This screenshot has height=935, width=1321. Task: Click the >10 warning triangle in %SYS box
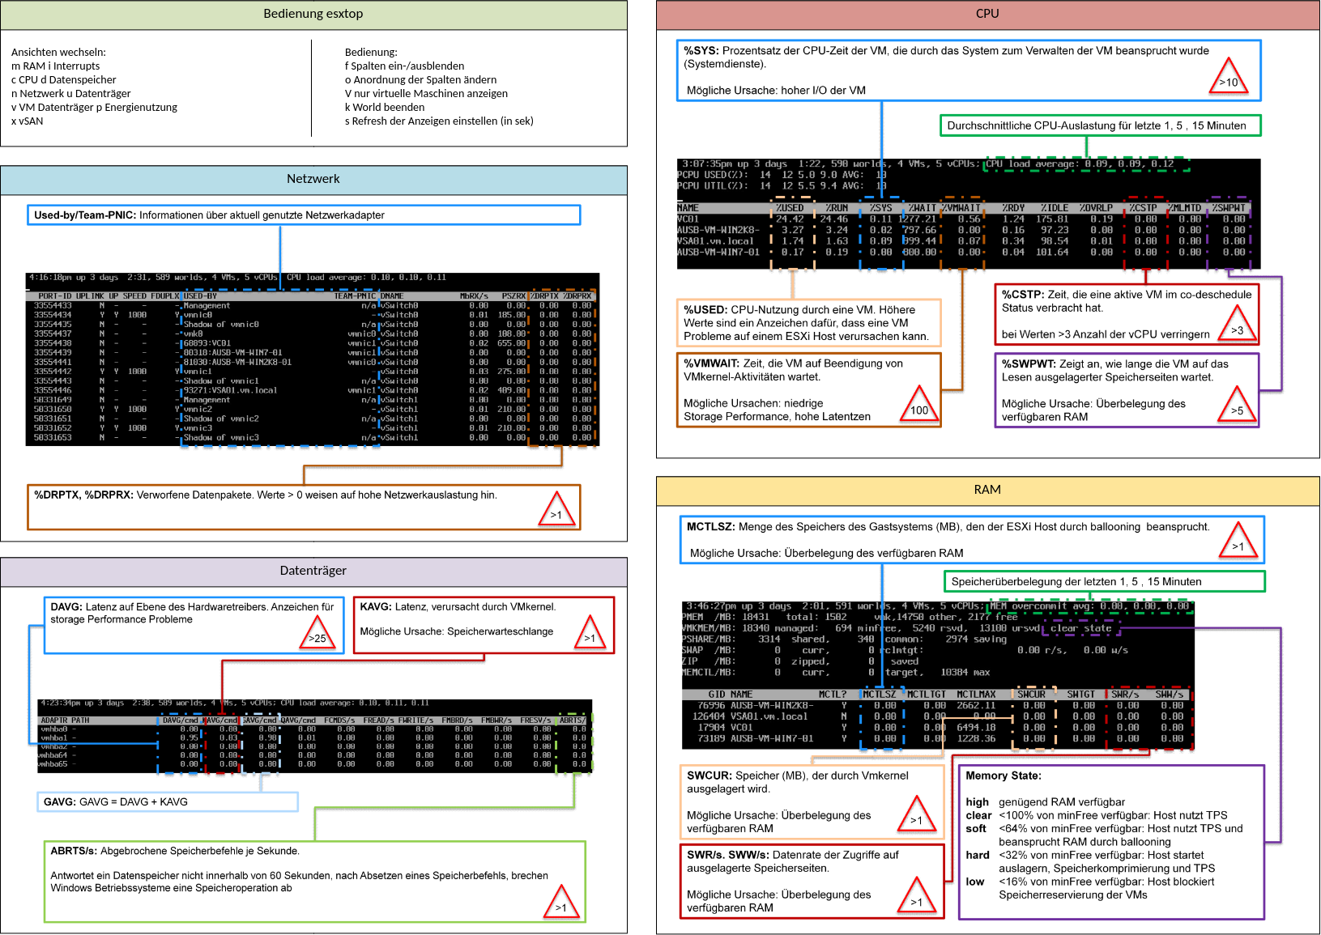click(x=1229, y=78)
